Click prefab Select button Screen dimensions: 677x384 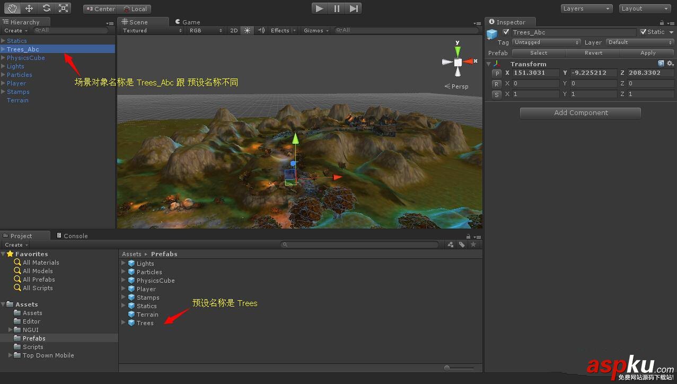coord(539,53)
